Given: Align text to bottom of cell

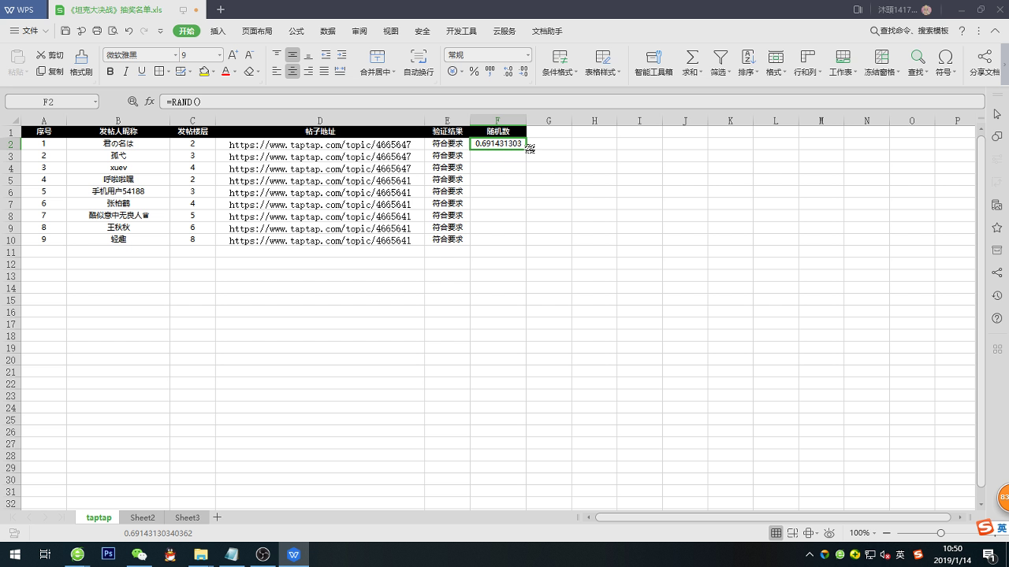Looking at the screenshot, I should (308, 55).
